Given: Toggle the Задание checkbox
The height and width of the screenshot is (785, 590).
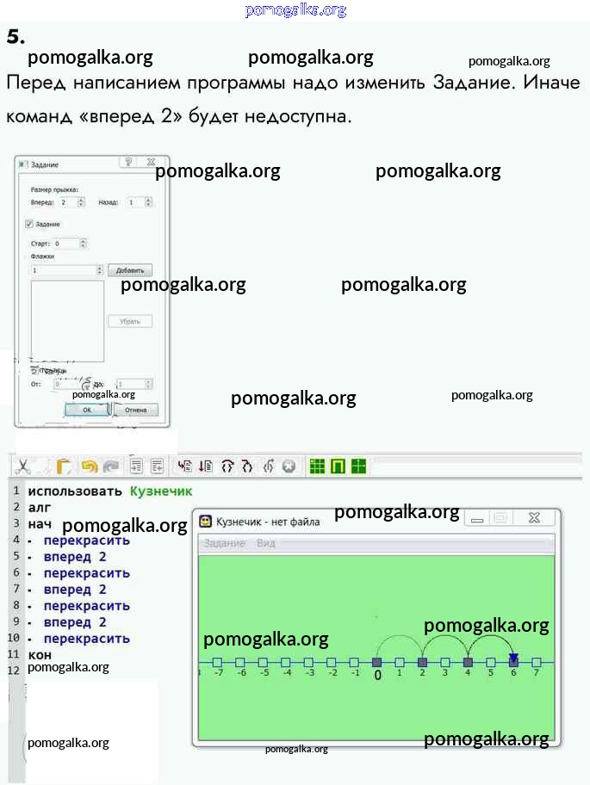Looking at the screenshot, I should pos(29,224).
